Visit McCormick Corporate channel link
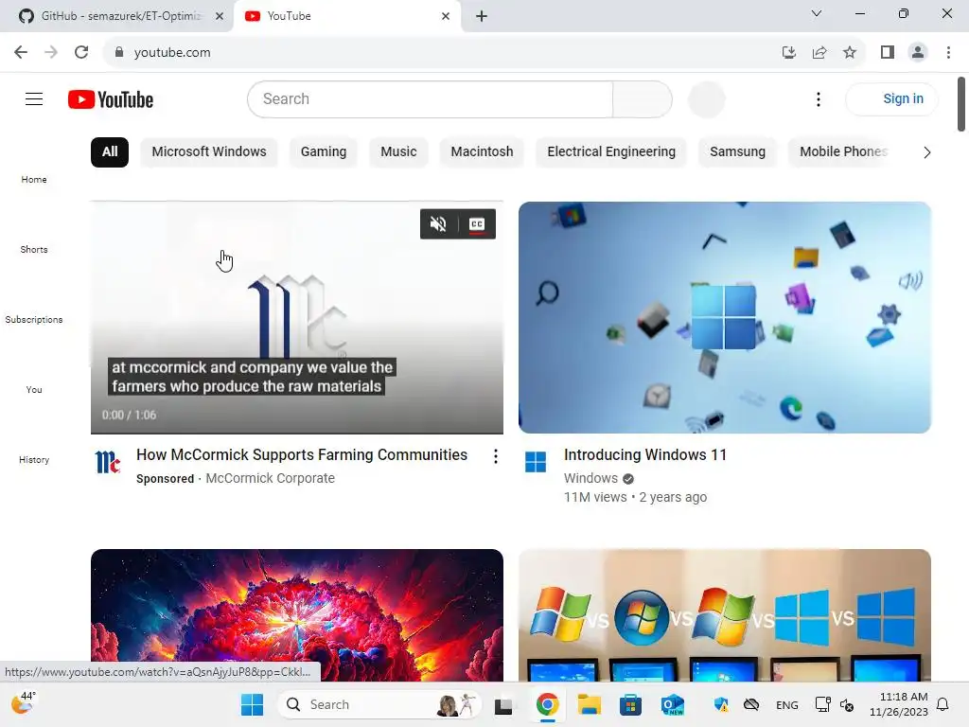Viewport: 969px width, 727px height. [x=270, y=478]
